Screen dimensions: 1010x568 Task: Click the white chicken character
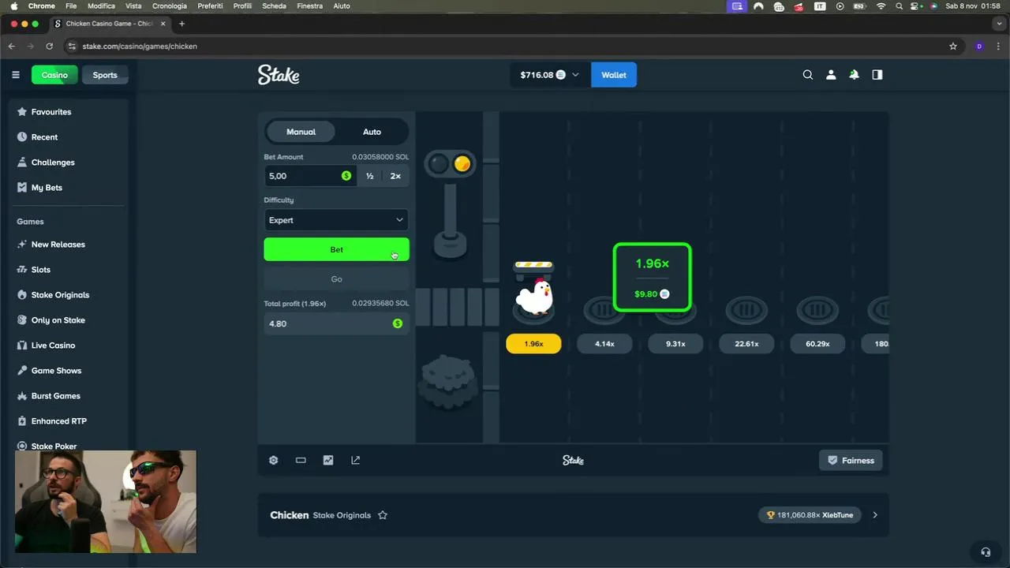coord(534,296)
